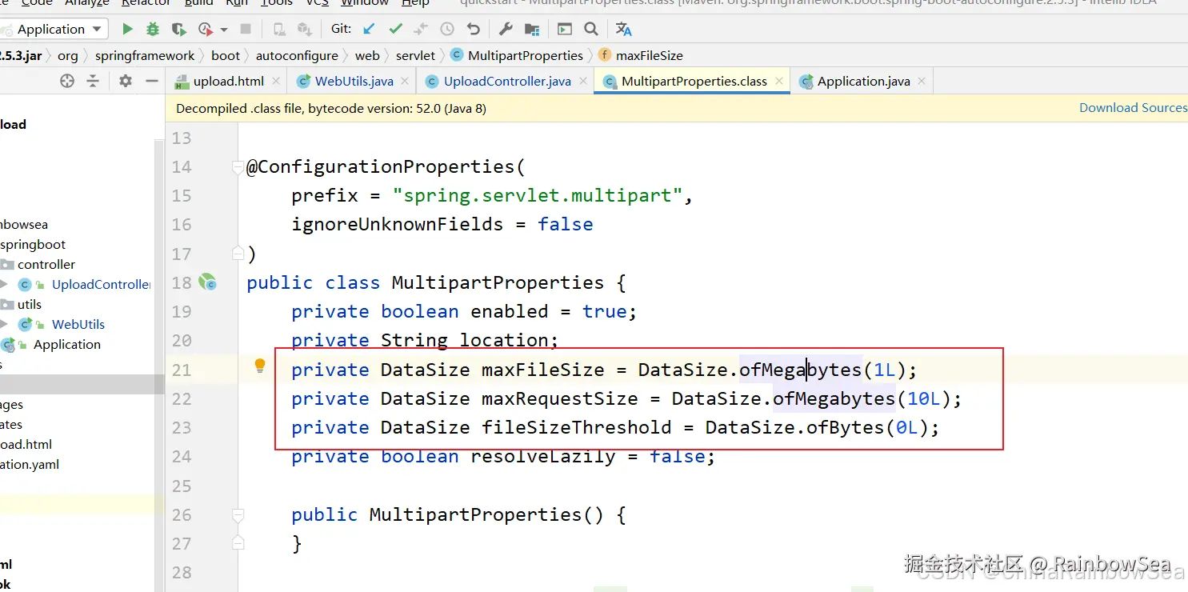The width and height of the screenshot is (1188, 592).
Task: Show Git history clock icon
Action: (447, 30)
